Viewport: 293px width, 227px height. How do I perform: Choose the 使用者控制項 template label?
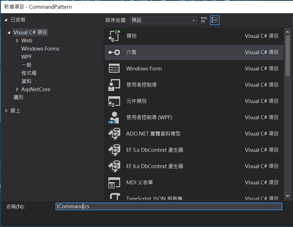click(x=142, y=85)
